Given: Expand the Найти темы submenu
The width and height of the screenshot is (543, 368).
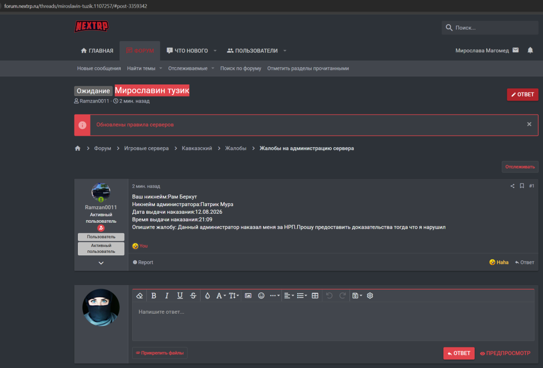Looking at the screenshot, I should [x=160, y=68].
